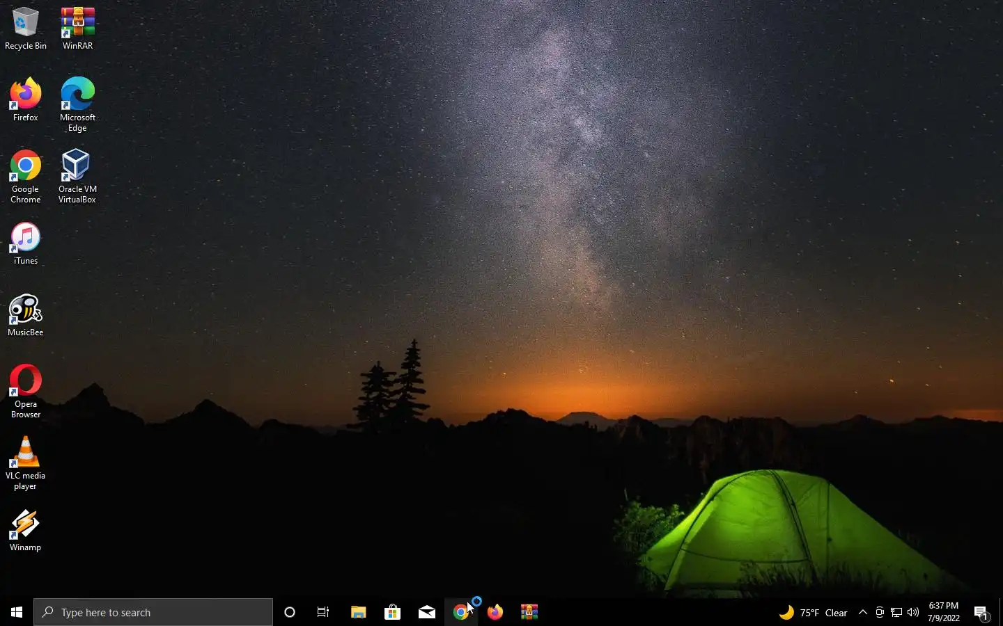Open Microsoft Store from the taskbar
This screenshot has height=626, width=1003.
[x=392, y=612]
